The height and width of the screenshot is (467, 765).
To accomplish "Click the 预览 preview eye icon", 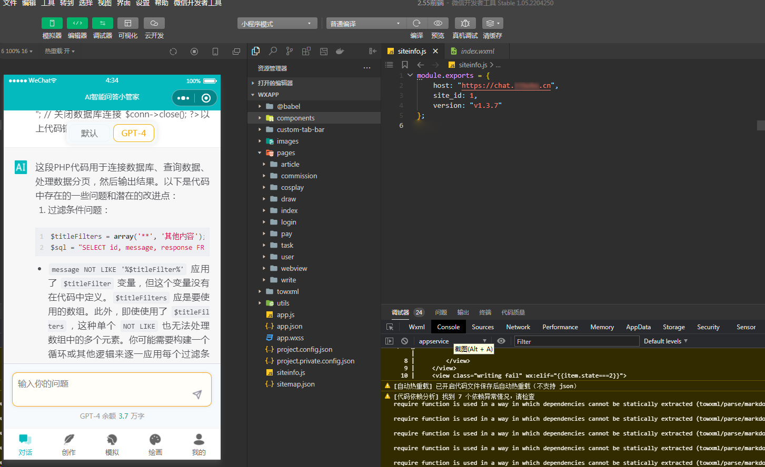I will tap(438, 23).
